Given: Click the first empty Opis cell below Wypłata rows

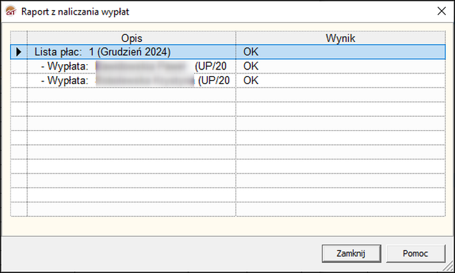Looking at the screenshot, I should (x=131, y=95).
